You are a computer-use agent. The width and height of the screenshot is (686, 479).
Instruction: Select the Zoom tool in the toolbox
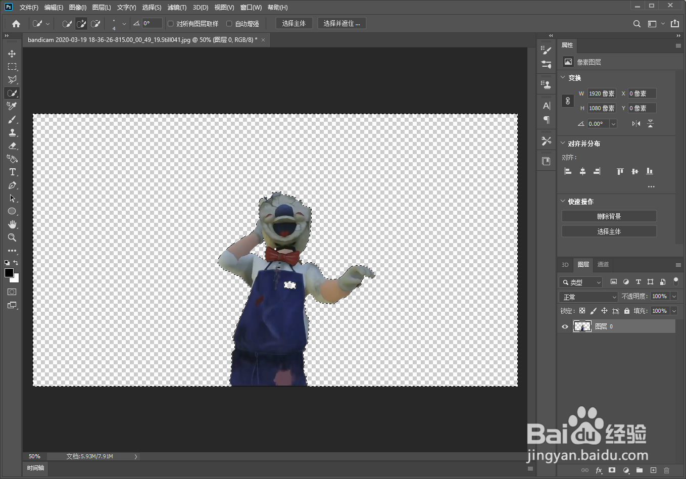coord(12,237)
